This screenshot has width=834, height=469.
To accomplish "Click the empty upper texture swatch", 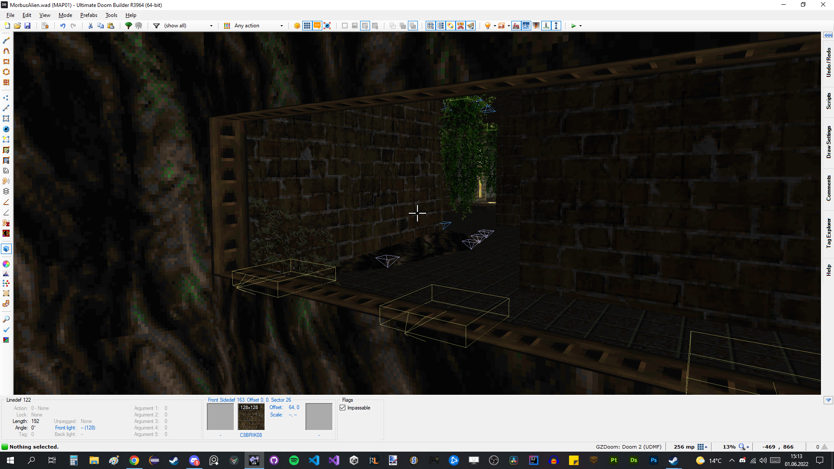I will (220, 417).
